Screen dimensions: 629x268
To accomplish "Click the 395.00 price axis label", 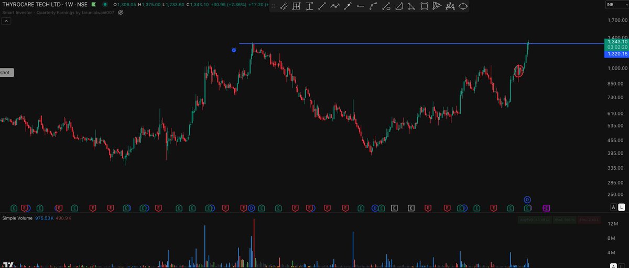I will coord(616,153).
